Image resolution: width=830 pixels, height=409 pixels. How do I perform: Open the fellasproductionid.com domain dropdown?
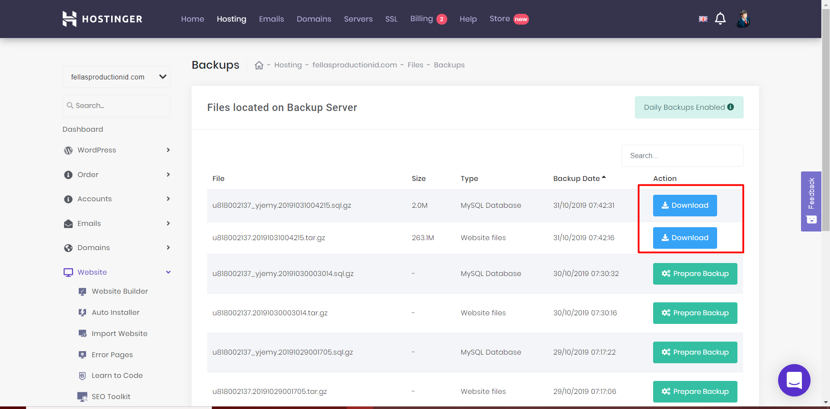(x=117, y=77)
